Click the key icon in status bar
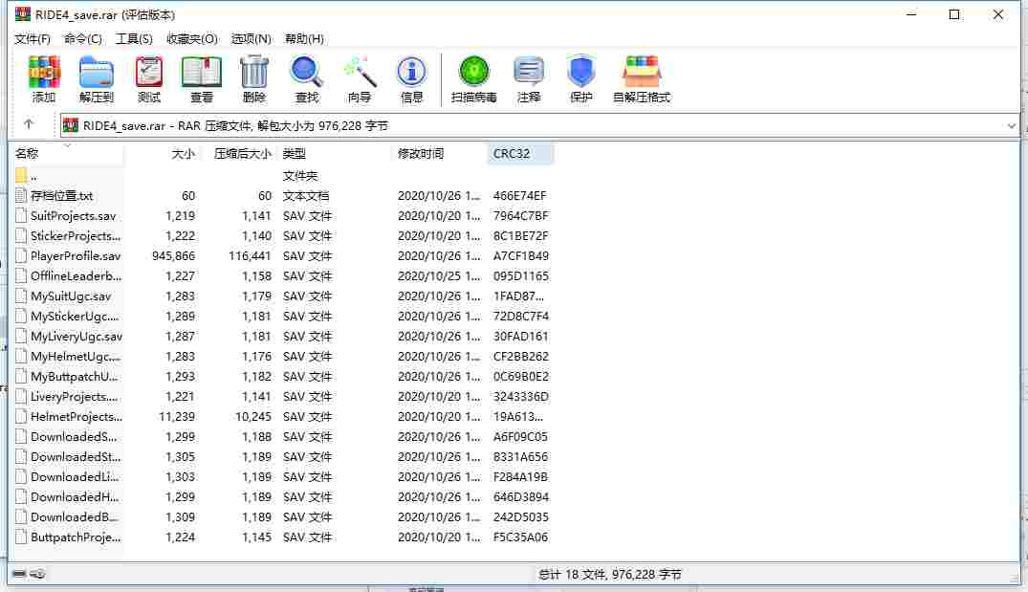Screen dimensions: 1028x592 (x=38, y=574)
